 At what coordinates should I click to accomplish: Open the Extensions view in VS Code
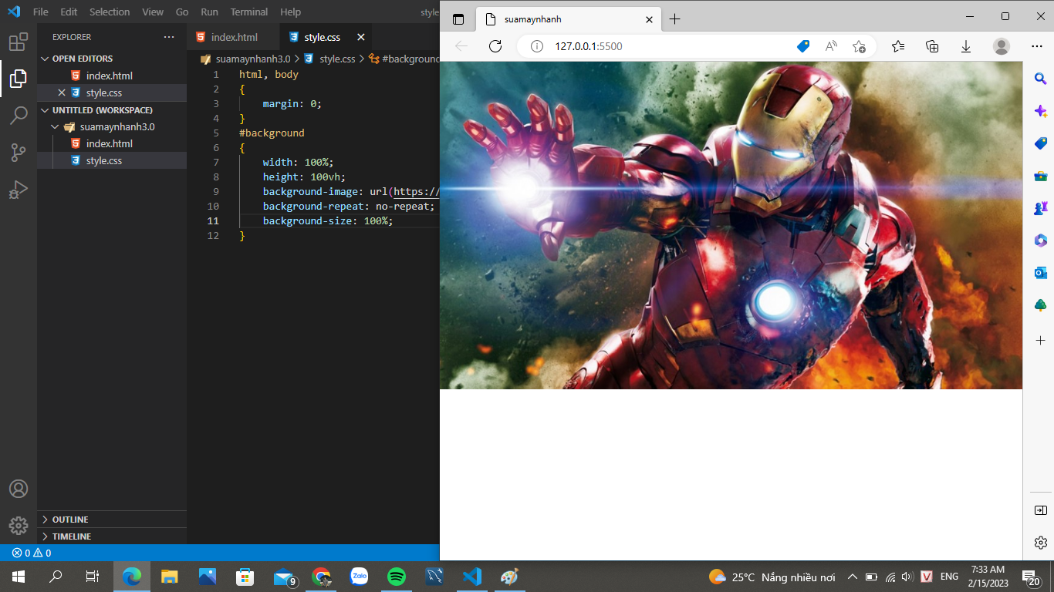19,42
